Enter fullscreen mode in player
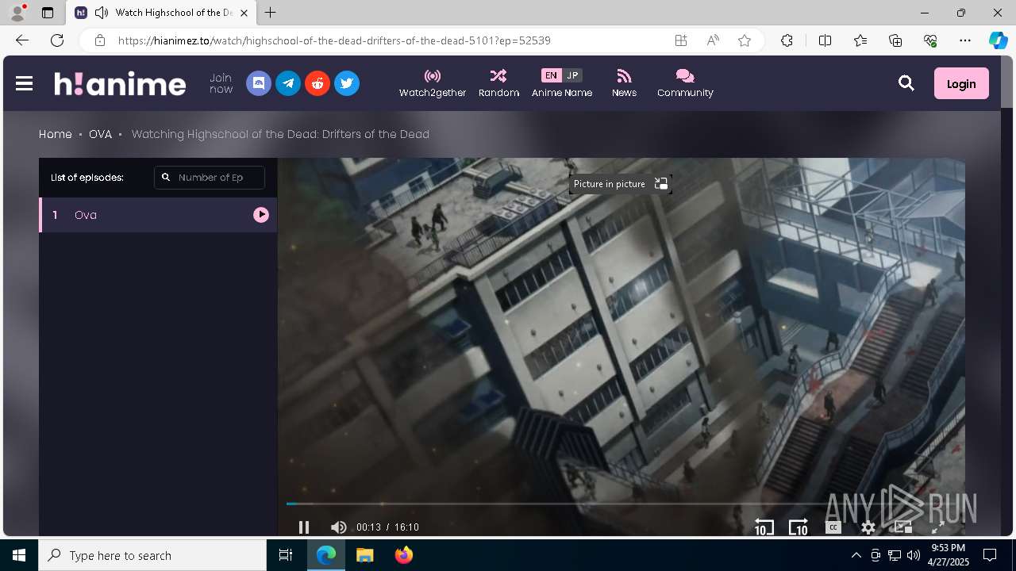 [x=937, y=527]
